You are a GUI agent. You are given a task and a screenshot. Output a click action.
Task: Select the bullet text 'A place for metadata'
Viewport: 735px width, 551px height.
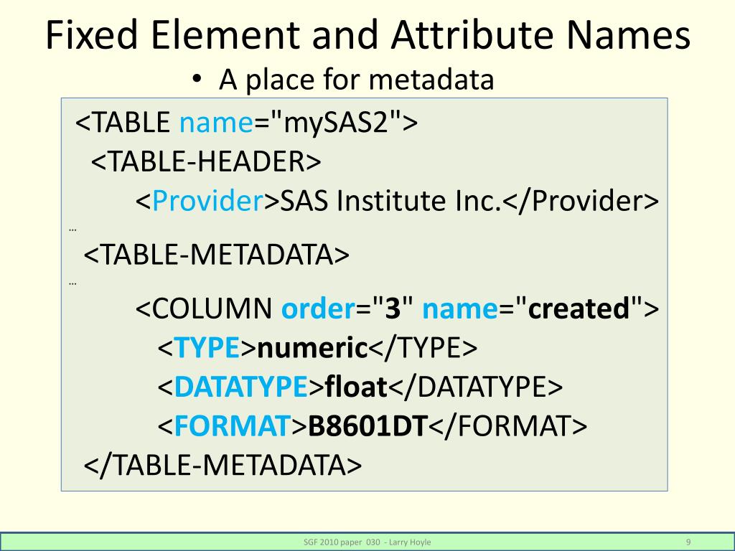(x=356, y=79)
